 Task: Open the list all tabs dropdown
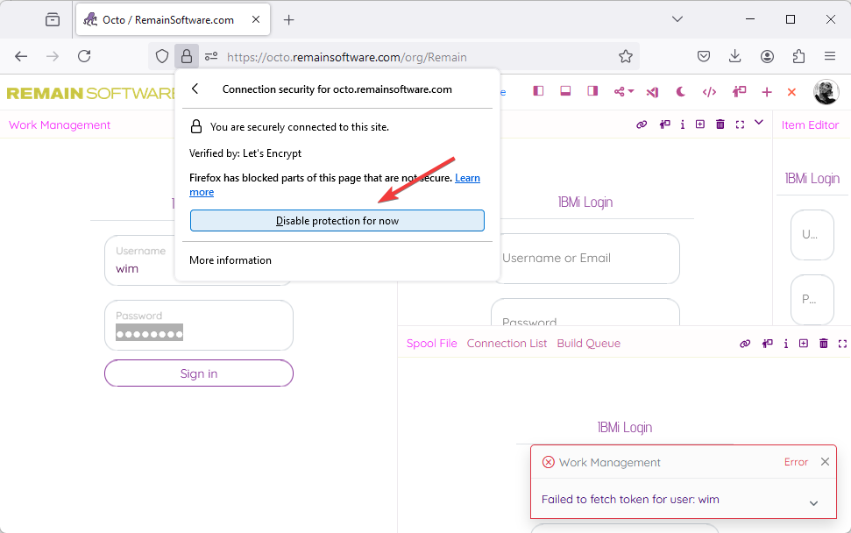coord(677,19)
